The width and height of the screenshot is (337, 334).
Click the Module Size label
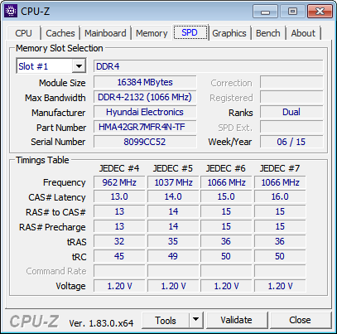click(62, 83)
